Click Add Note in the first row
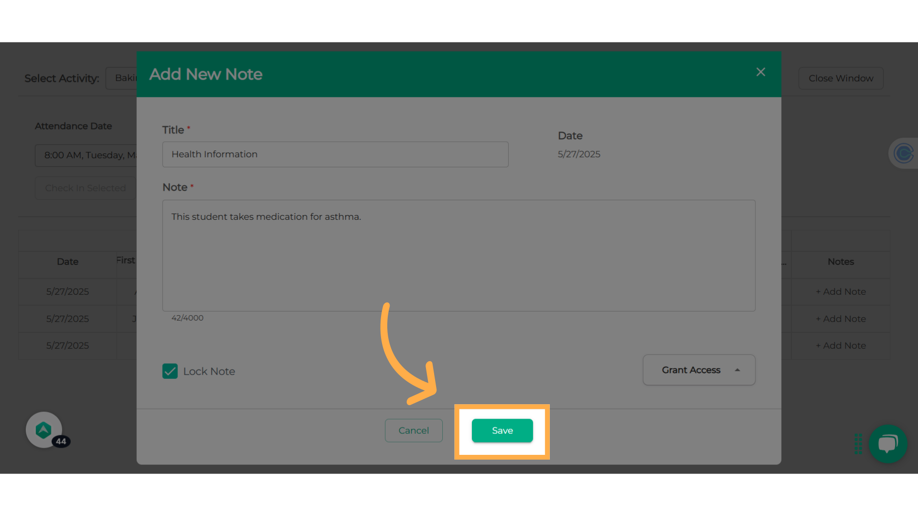Screen dimensions: 918x516 841,291
